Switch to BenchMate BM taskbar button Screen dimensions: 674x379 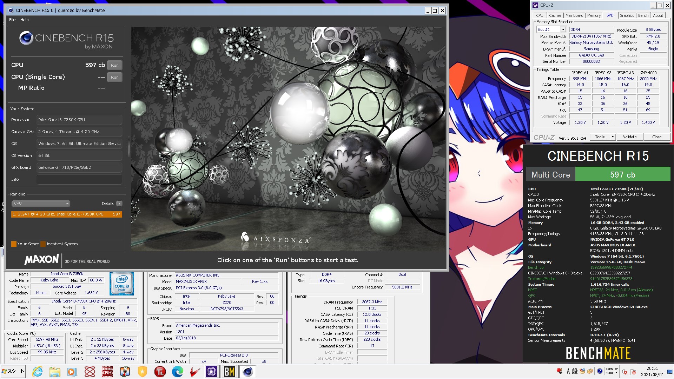pyautogui.click(x=230, y=372)
